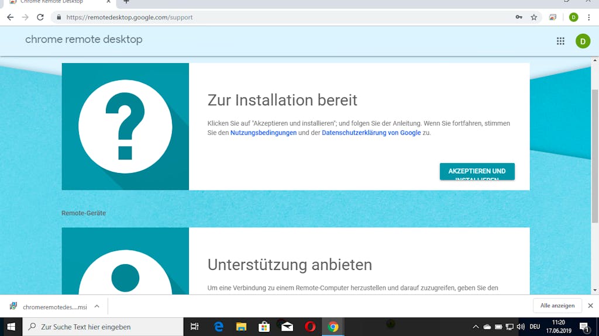
Task: Open the Windows Start menu
Action: [11, 327]
